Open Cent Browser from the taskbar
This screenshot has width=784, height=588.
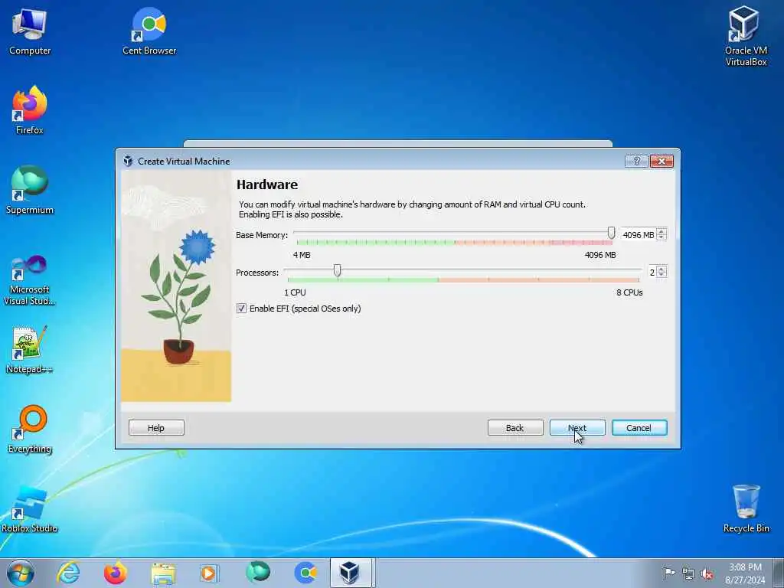click(x=305, y=573)
